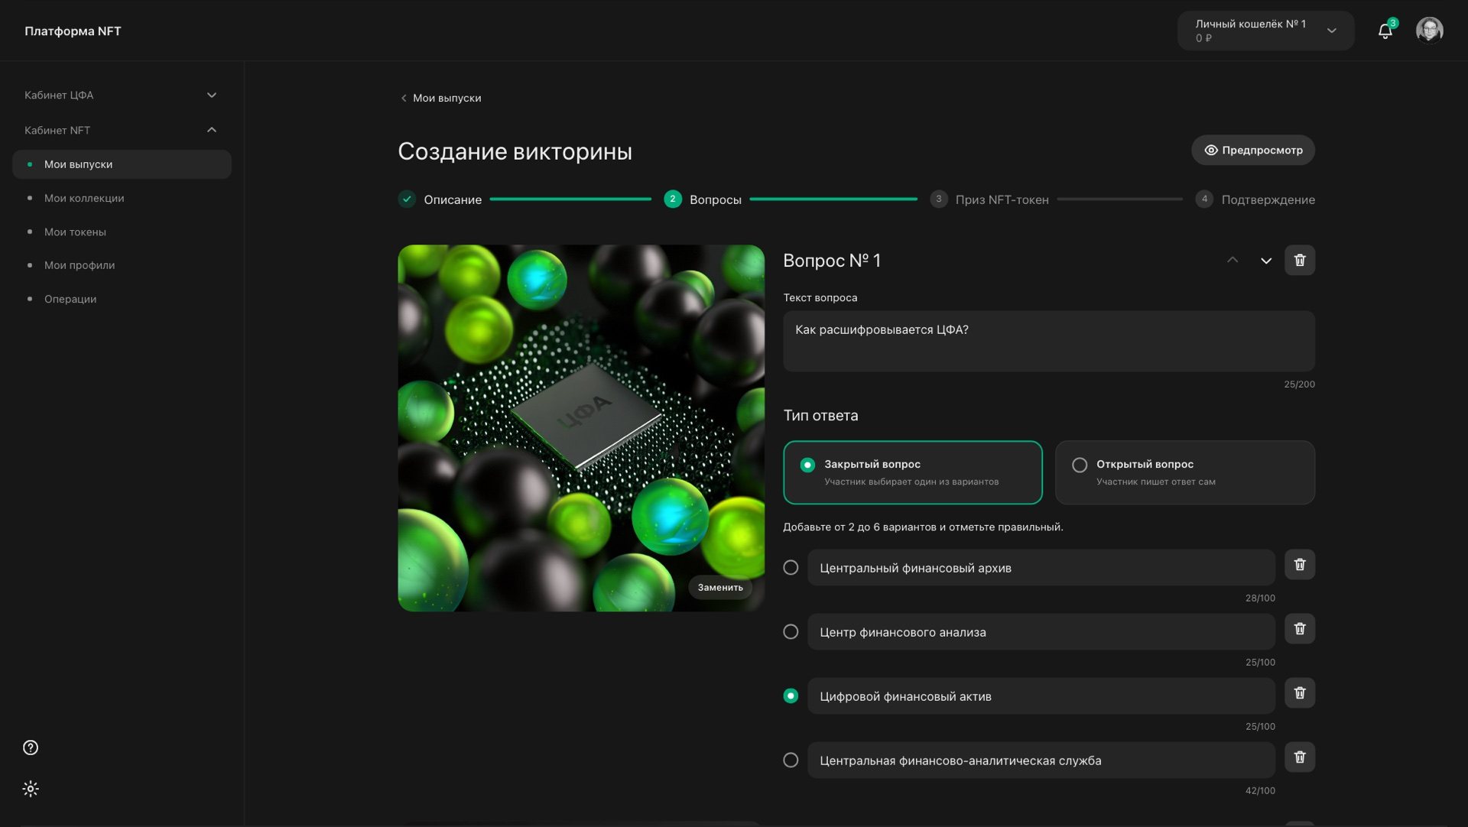Mark 'Центральная финансово-аналитическая служба' as correct
The width and height of the screenshot is (1468, 827).
point(791,761)
